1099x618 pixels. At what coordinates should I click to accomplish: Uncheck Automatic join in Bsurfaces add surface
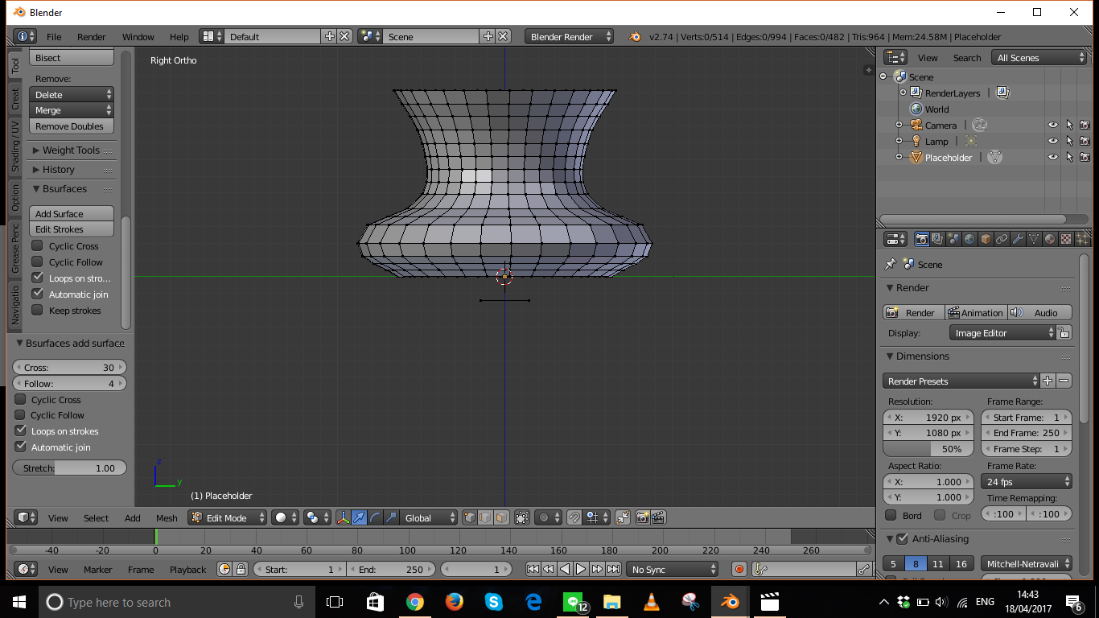click(21, 447)
